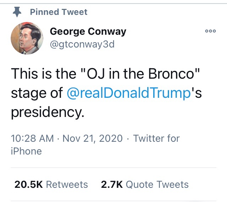Click the Pinned Tweet label

click(x=59, y=12)
